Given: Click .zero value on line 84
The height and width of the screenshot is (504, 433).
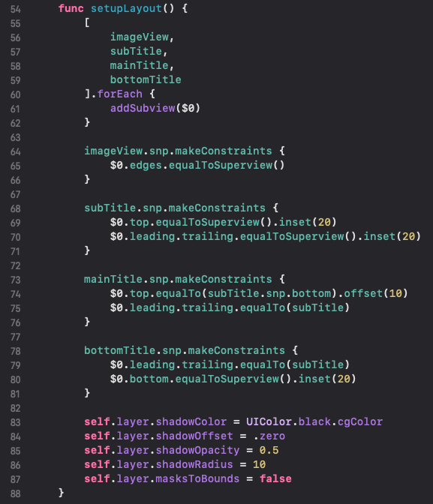Looking at the screenshot, I should click(x=269, y=436).
